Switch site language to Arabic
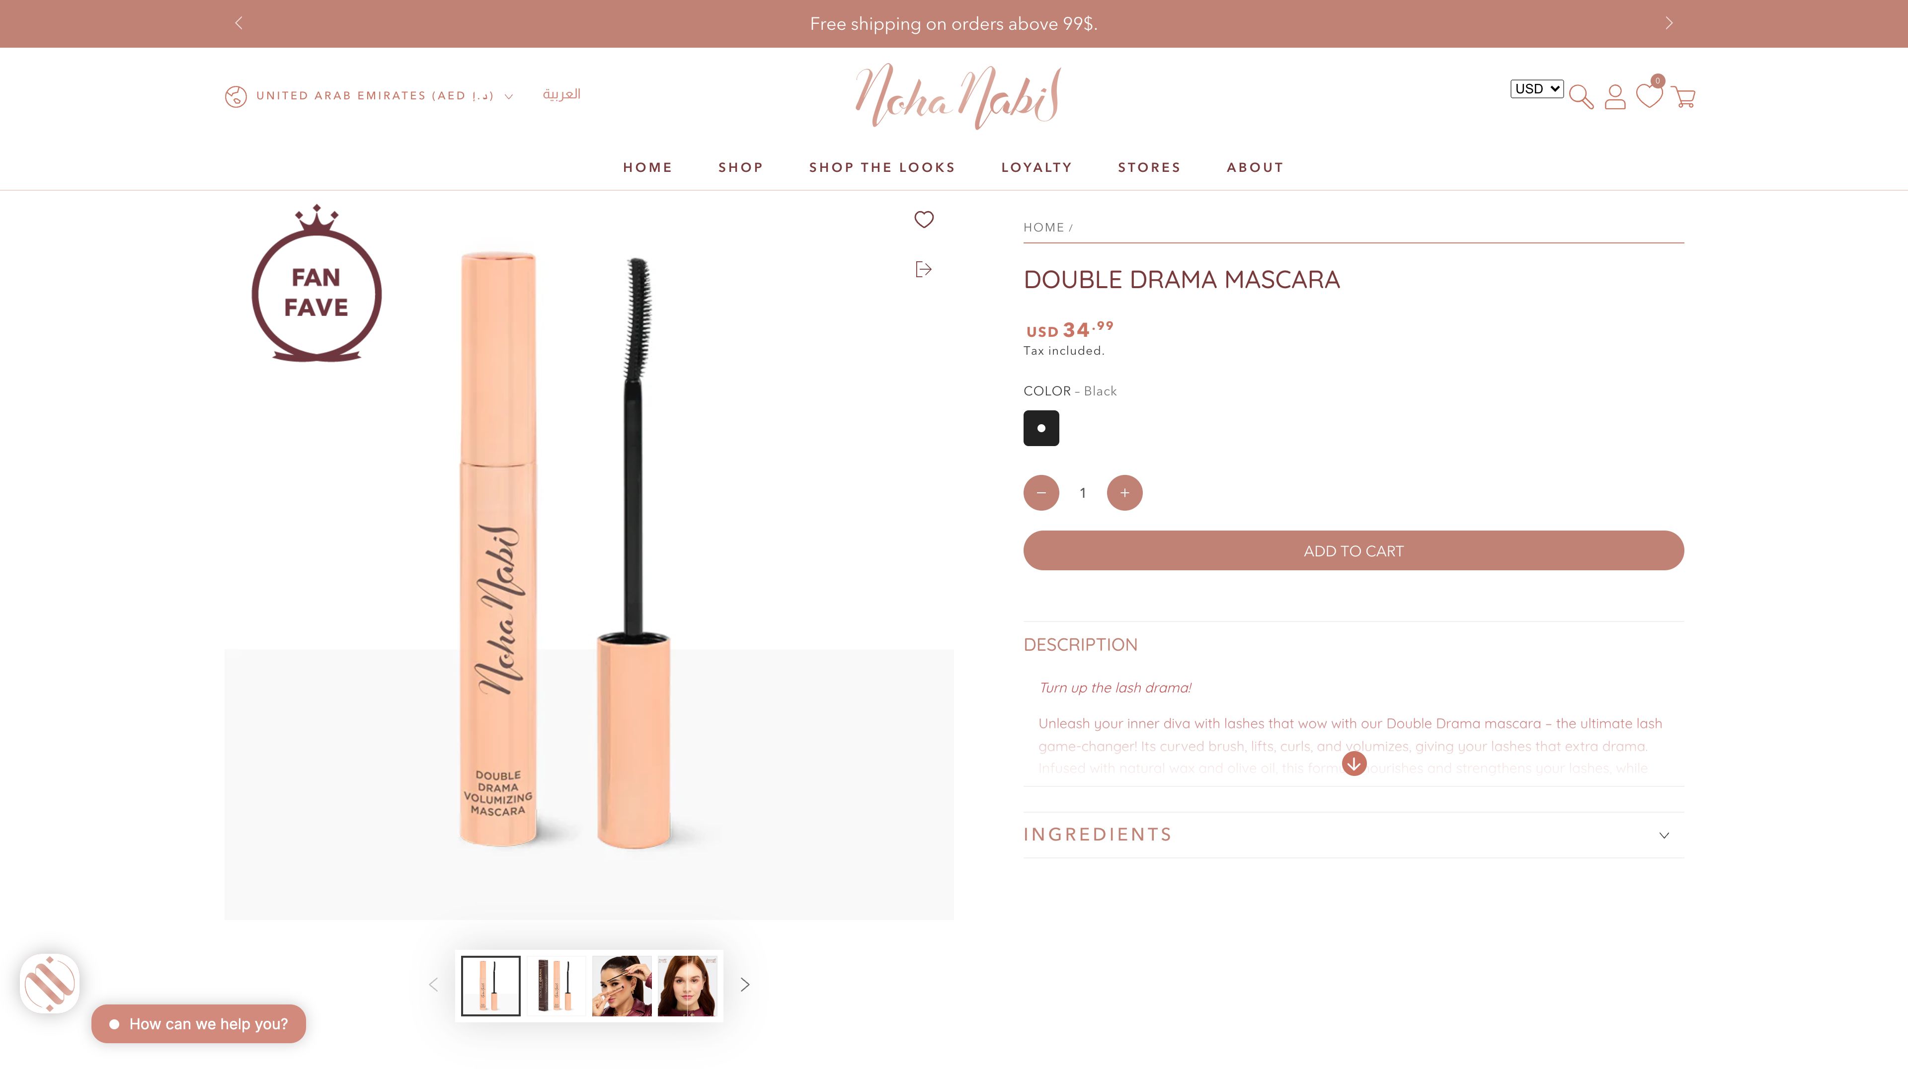 (561, 94)
